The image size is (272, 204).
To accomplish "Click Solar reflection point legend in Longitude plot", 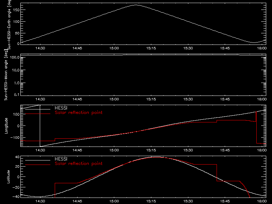I will pos(79,113).
